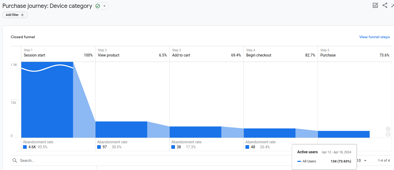This screenshot has height=170, width=394.
Task: Click the Add filter button
Action: 15,15
